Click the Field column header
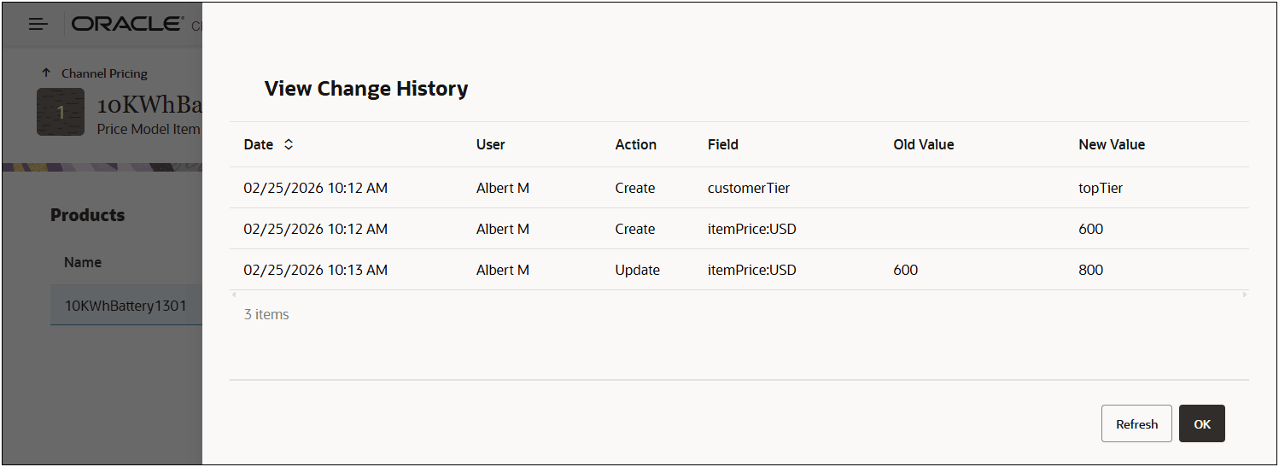The image size is (1279, 467). coord(722,145)
